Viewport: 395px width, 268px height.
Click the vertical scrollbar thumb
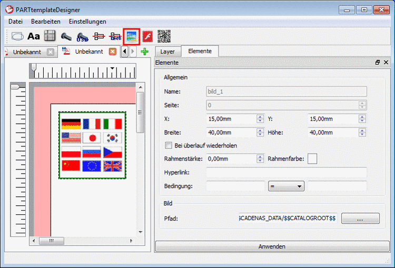pos(140,112)
